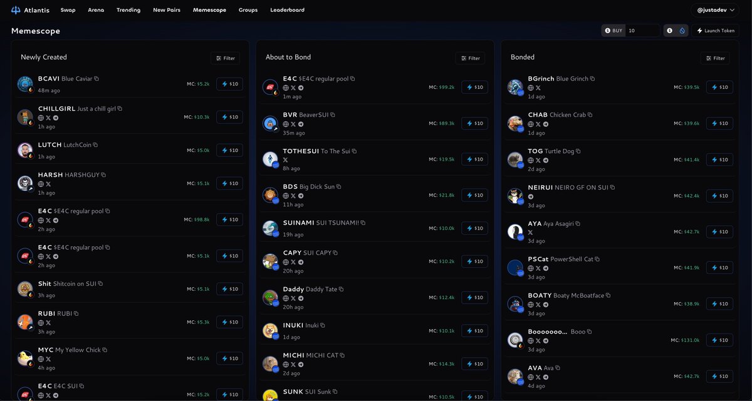Open RUBI token's website globe icon

tap(41, 323)
